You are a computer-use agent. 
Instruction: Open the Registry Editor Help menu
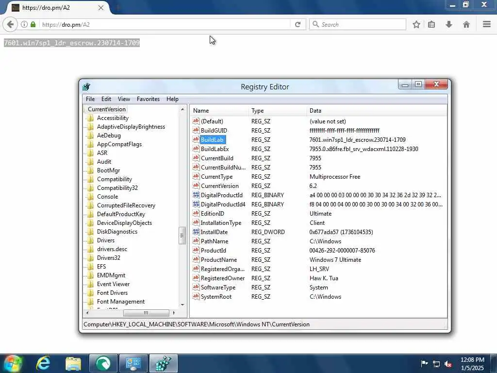pyautogui.click(x=172, y=99)
